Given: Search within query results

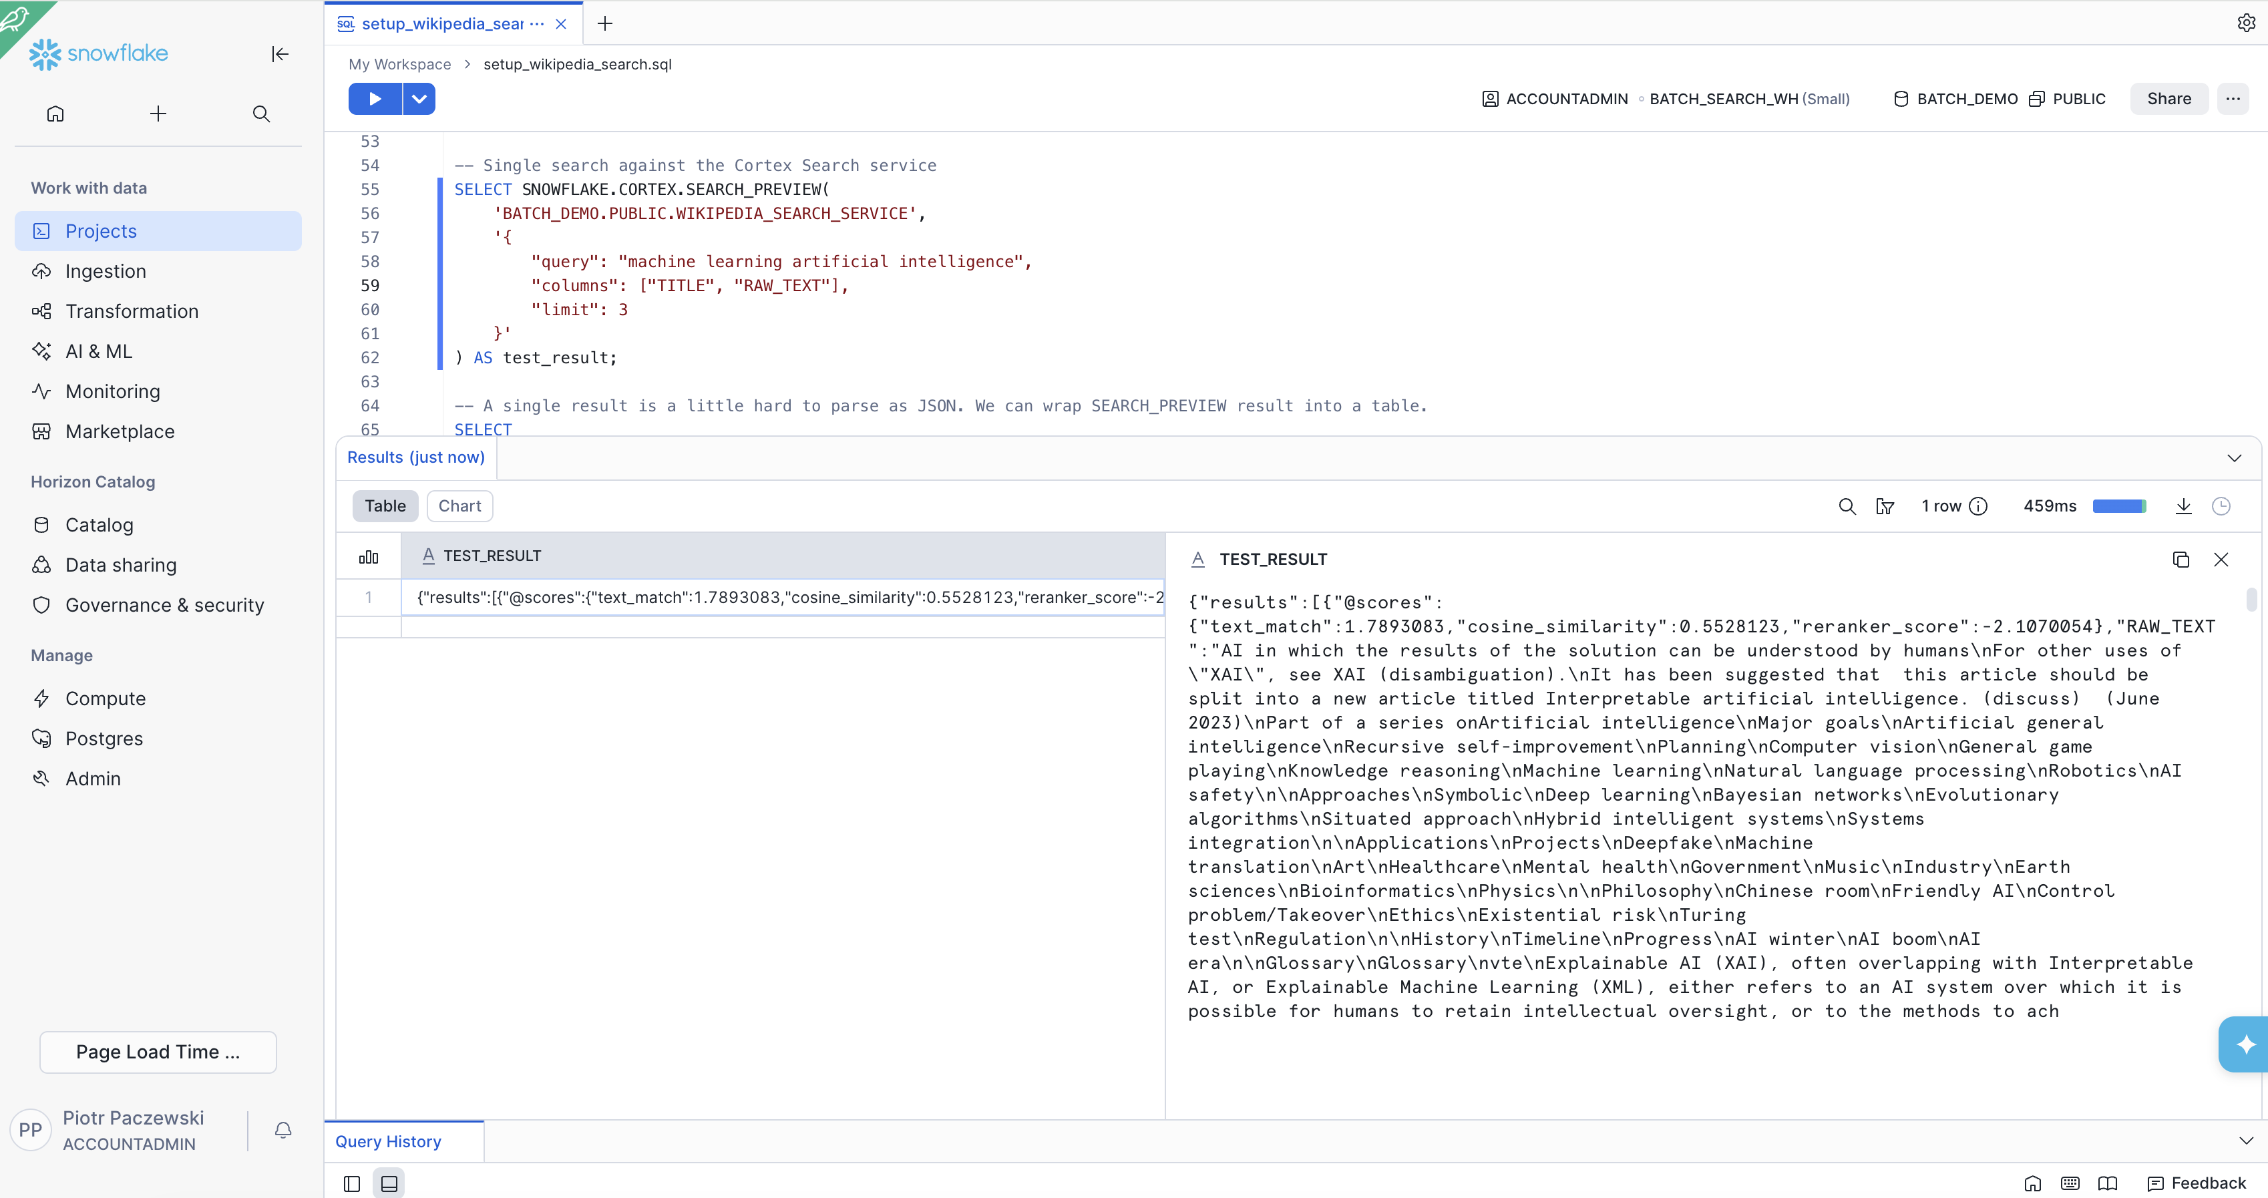Looking at the screenshot, I should click(x=1847, y=506).
